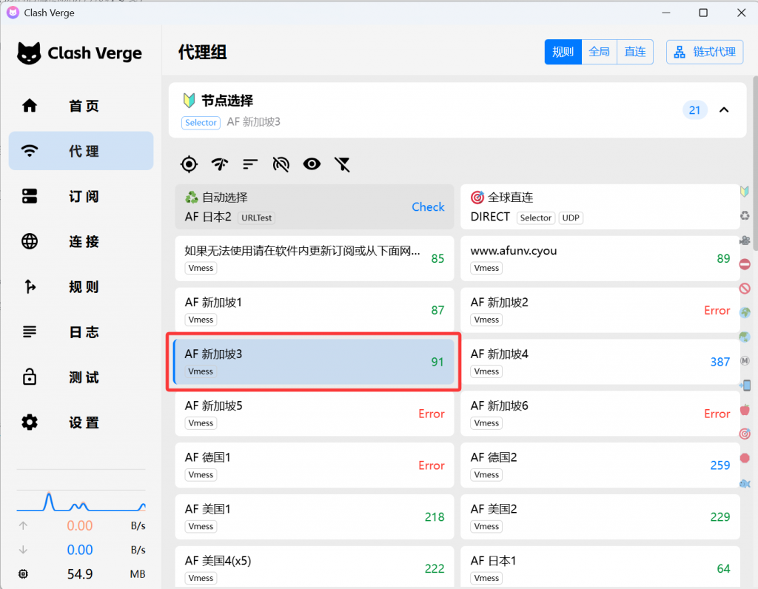
Task: Select the www.afunv.cyou node
Action: (x=600, y=258)
